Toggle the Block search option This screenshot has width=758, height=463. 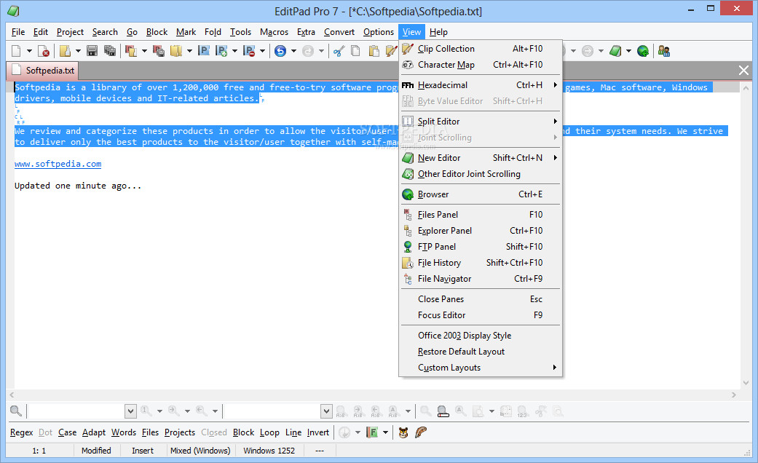point(244,432)
